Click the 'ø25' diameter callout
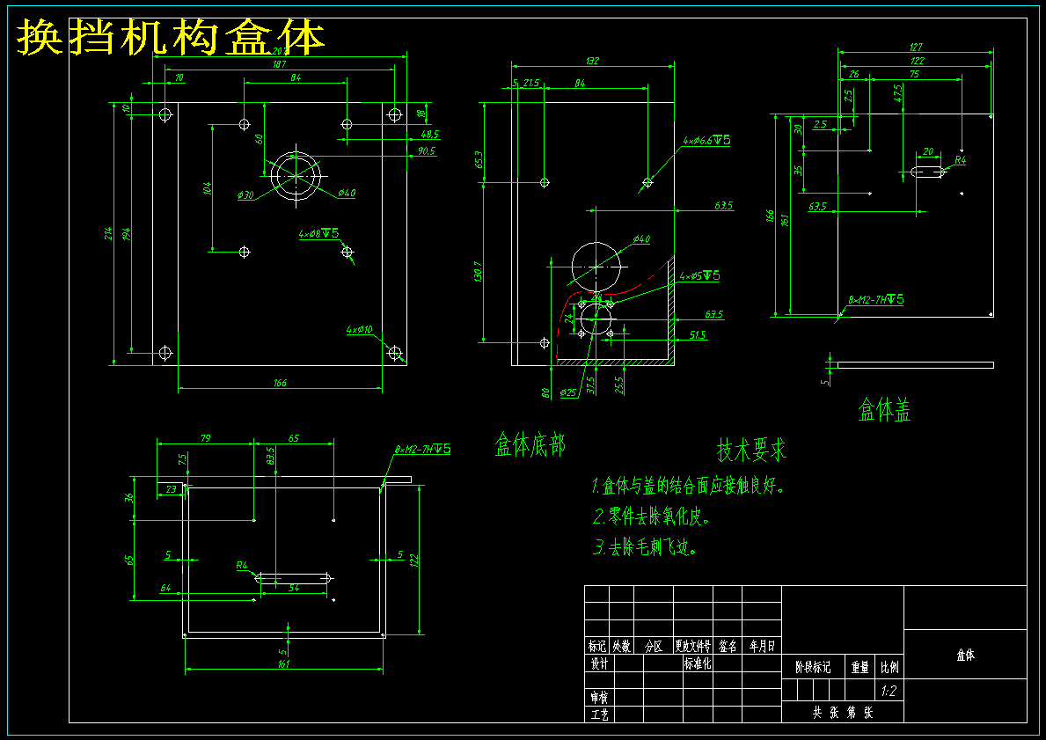The height and width of the screenshot is (740, 1046). (568, 392)
